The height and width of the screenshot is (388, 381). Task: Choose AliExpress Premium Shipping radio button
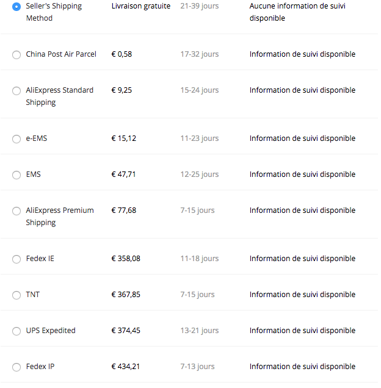click(16, 211)
